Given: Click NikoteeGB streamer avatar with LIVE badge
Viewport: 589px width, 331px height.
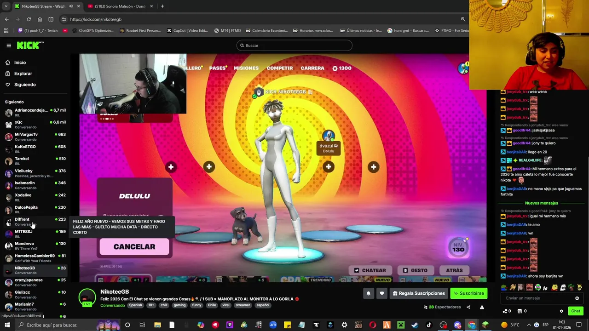Looking at the screenshot, I should tap(87, 298).
